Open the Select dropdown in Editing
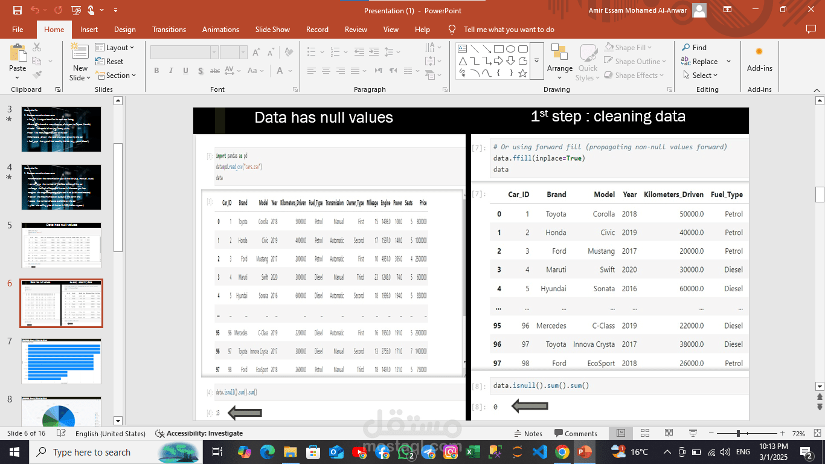 701,76
